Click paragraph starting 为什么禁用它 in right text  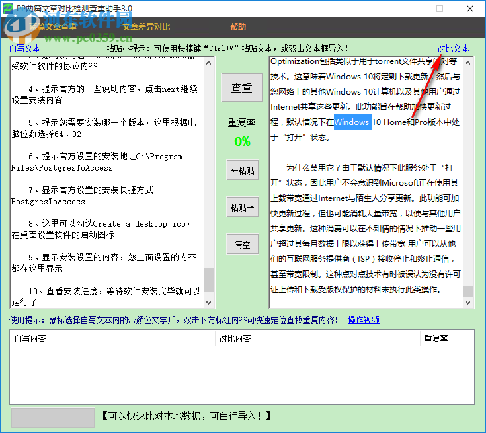pos(365,229)
